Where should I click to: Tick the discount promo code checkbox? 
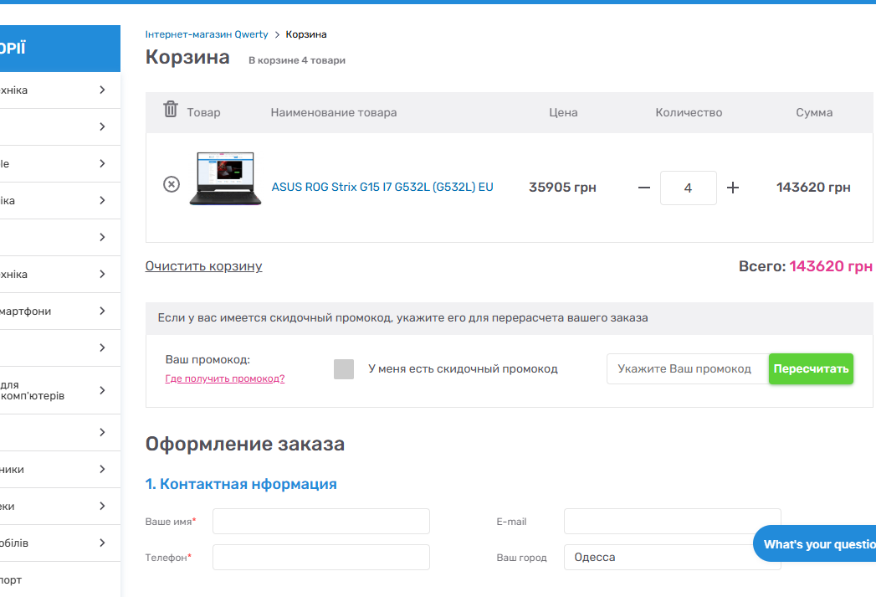pos(344,369)
